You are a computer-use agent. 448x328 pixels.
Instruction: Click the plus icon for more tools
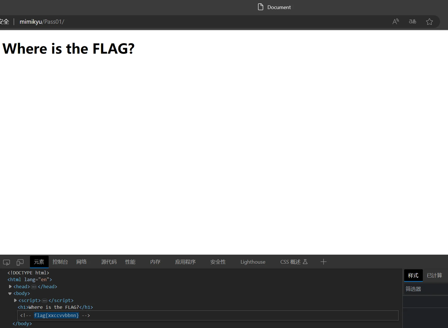point(323,262)
